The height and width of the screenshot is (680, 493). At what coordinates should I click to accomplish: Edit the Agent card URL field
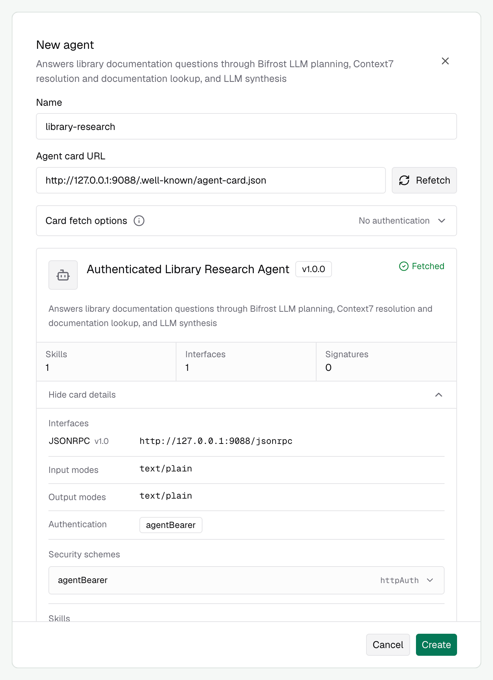[211, 180]
